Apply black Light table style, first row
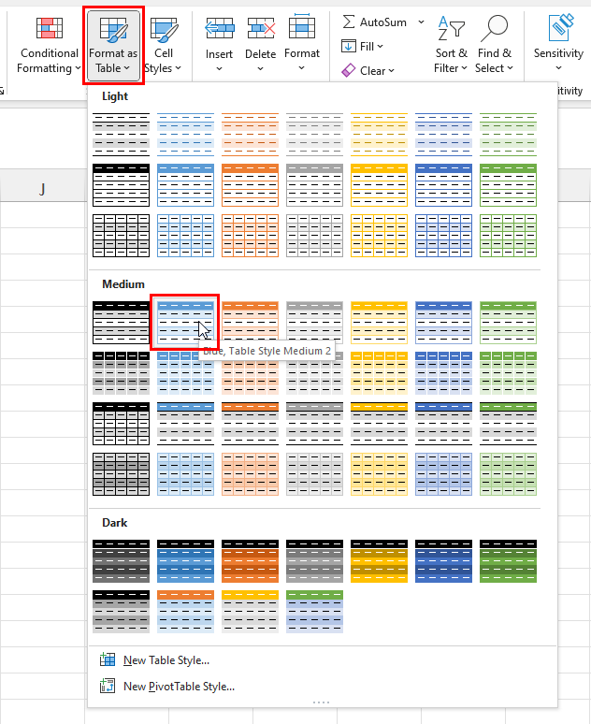The image size is (591, 724). 121,135
